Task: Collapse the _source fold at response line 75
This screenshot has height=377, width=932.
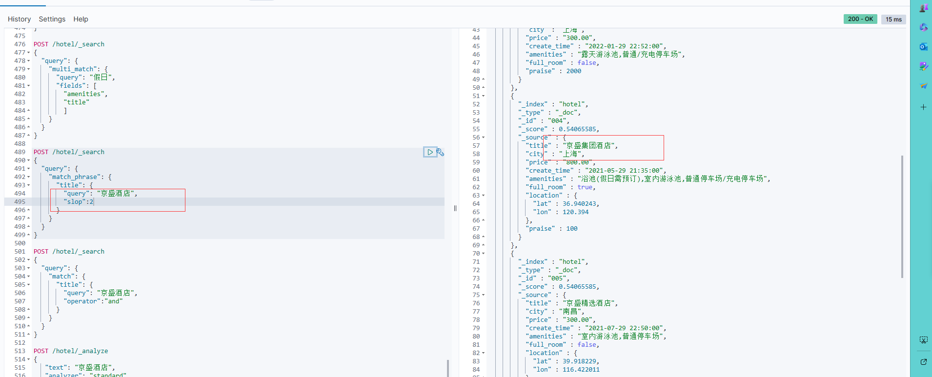Action: [x=483, y=295]
